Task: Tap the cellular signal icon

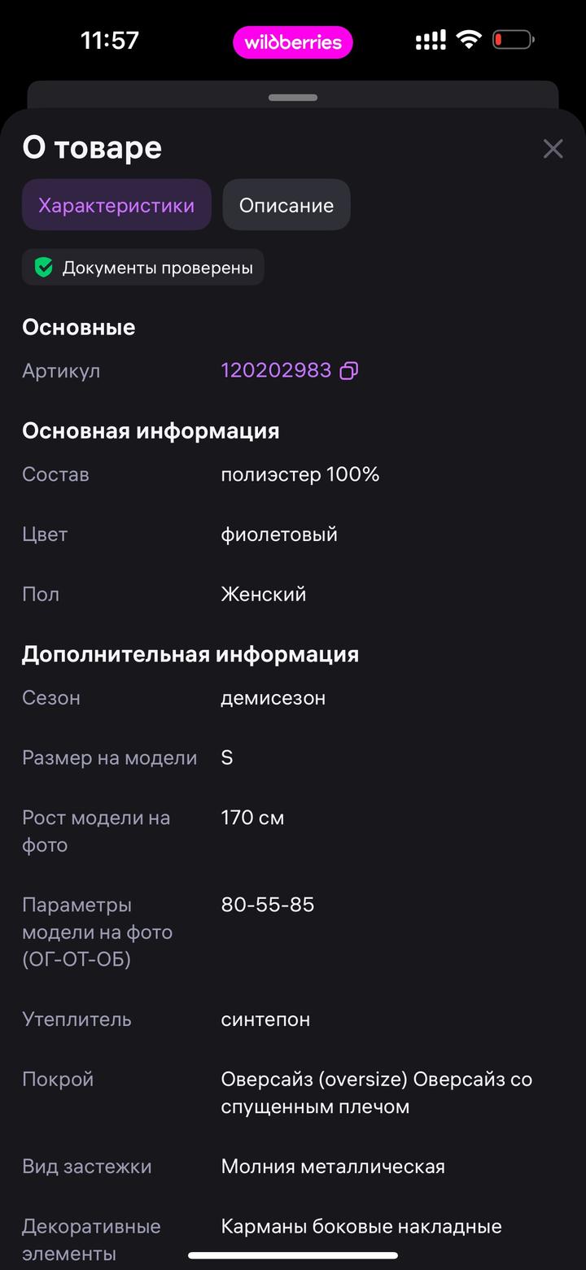Action: (430, 39)
